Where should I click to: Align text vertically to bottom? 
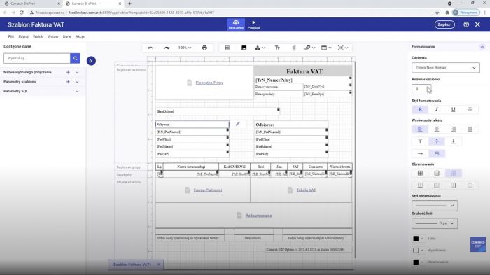click(x=454, y=141)
